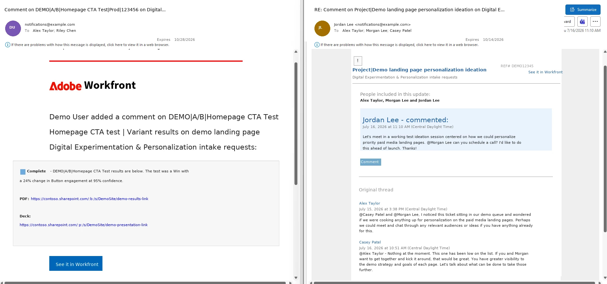This screenshot has width=607, height=284.
Task: Open Alex Taylor's name in original thread
Action: click(370, 203)
